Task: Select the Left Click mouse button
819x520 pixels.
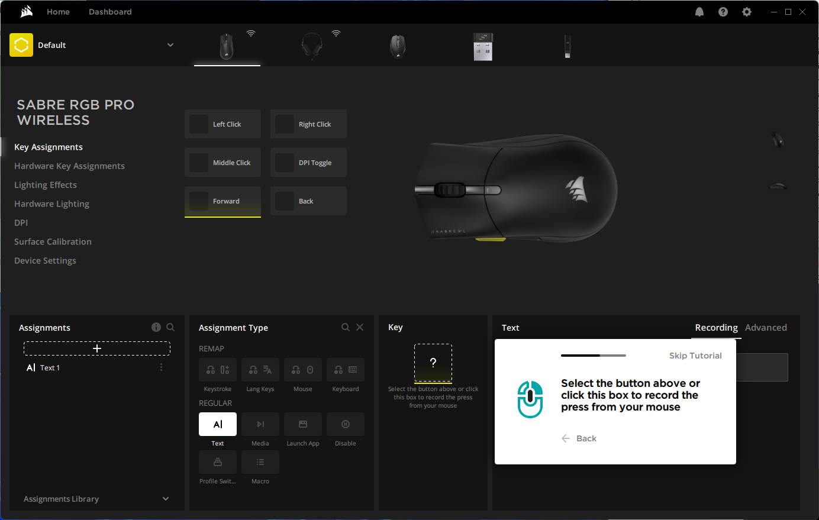Action: pos(223,124)
